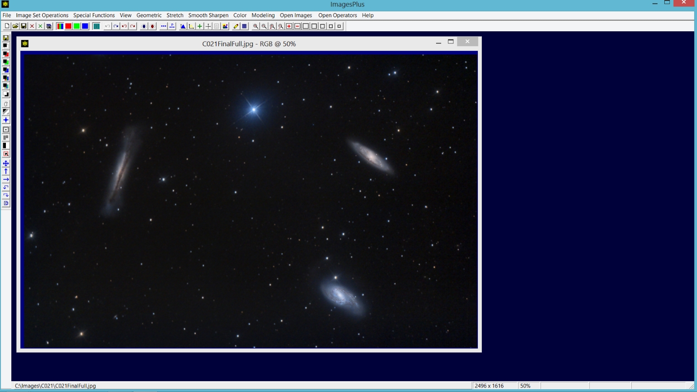Click black-and-green squares icon in left toolbar
The height and width of the screenshot is (392, 697).
coord(6,62)
